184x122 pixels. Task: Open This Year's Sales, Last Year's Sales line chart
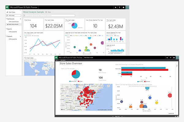pyautogui.click(x=44, y=43)
